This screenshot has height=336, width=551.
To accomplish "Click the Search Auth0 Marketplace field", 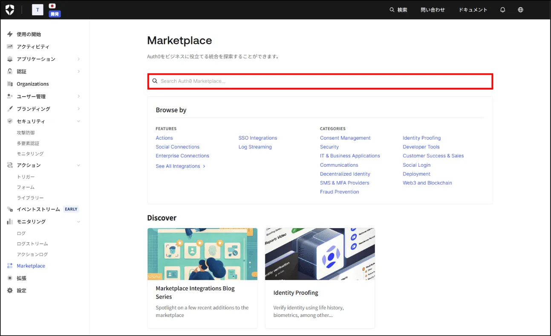I will pos(320,81).
